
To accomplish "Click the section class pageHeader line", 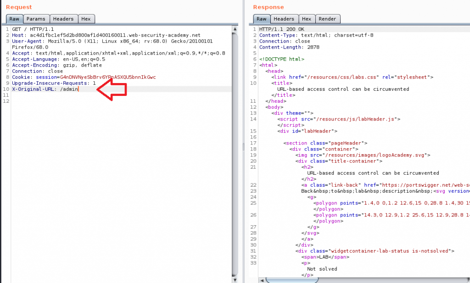I will pos(325,143).
